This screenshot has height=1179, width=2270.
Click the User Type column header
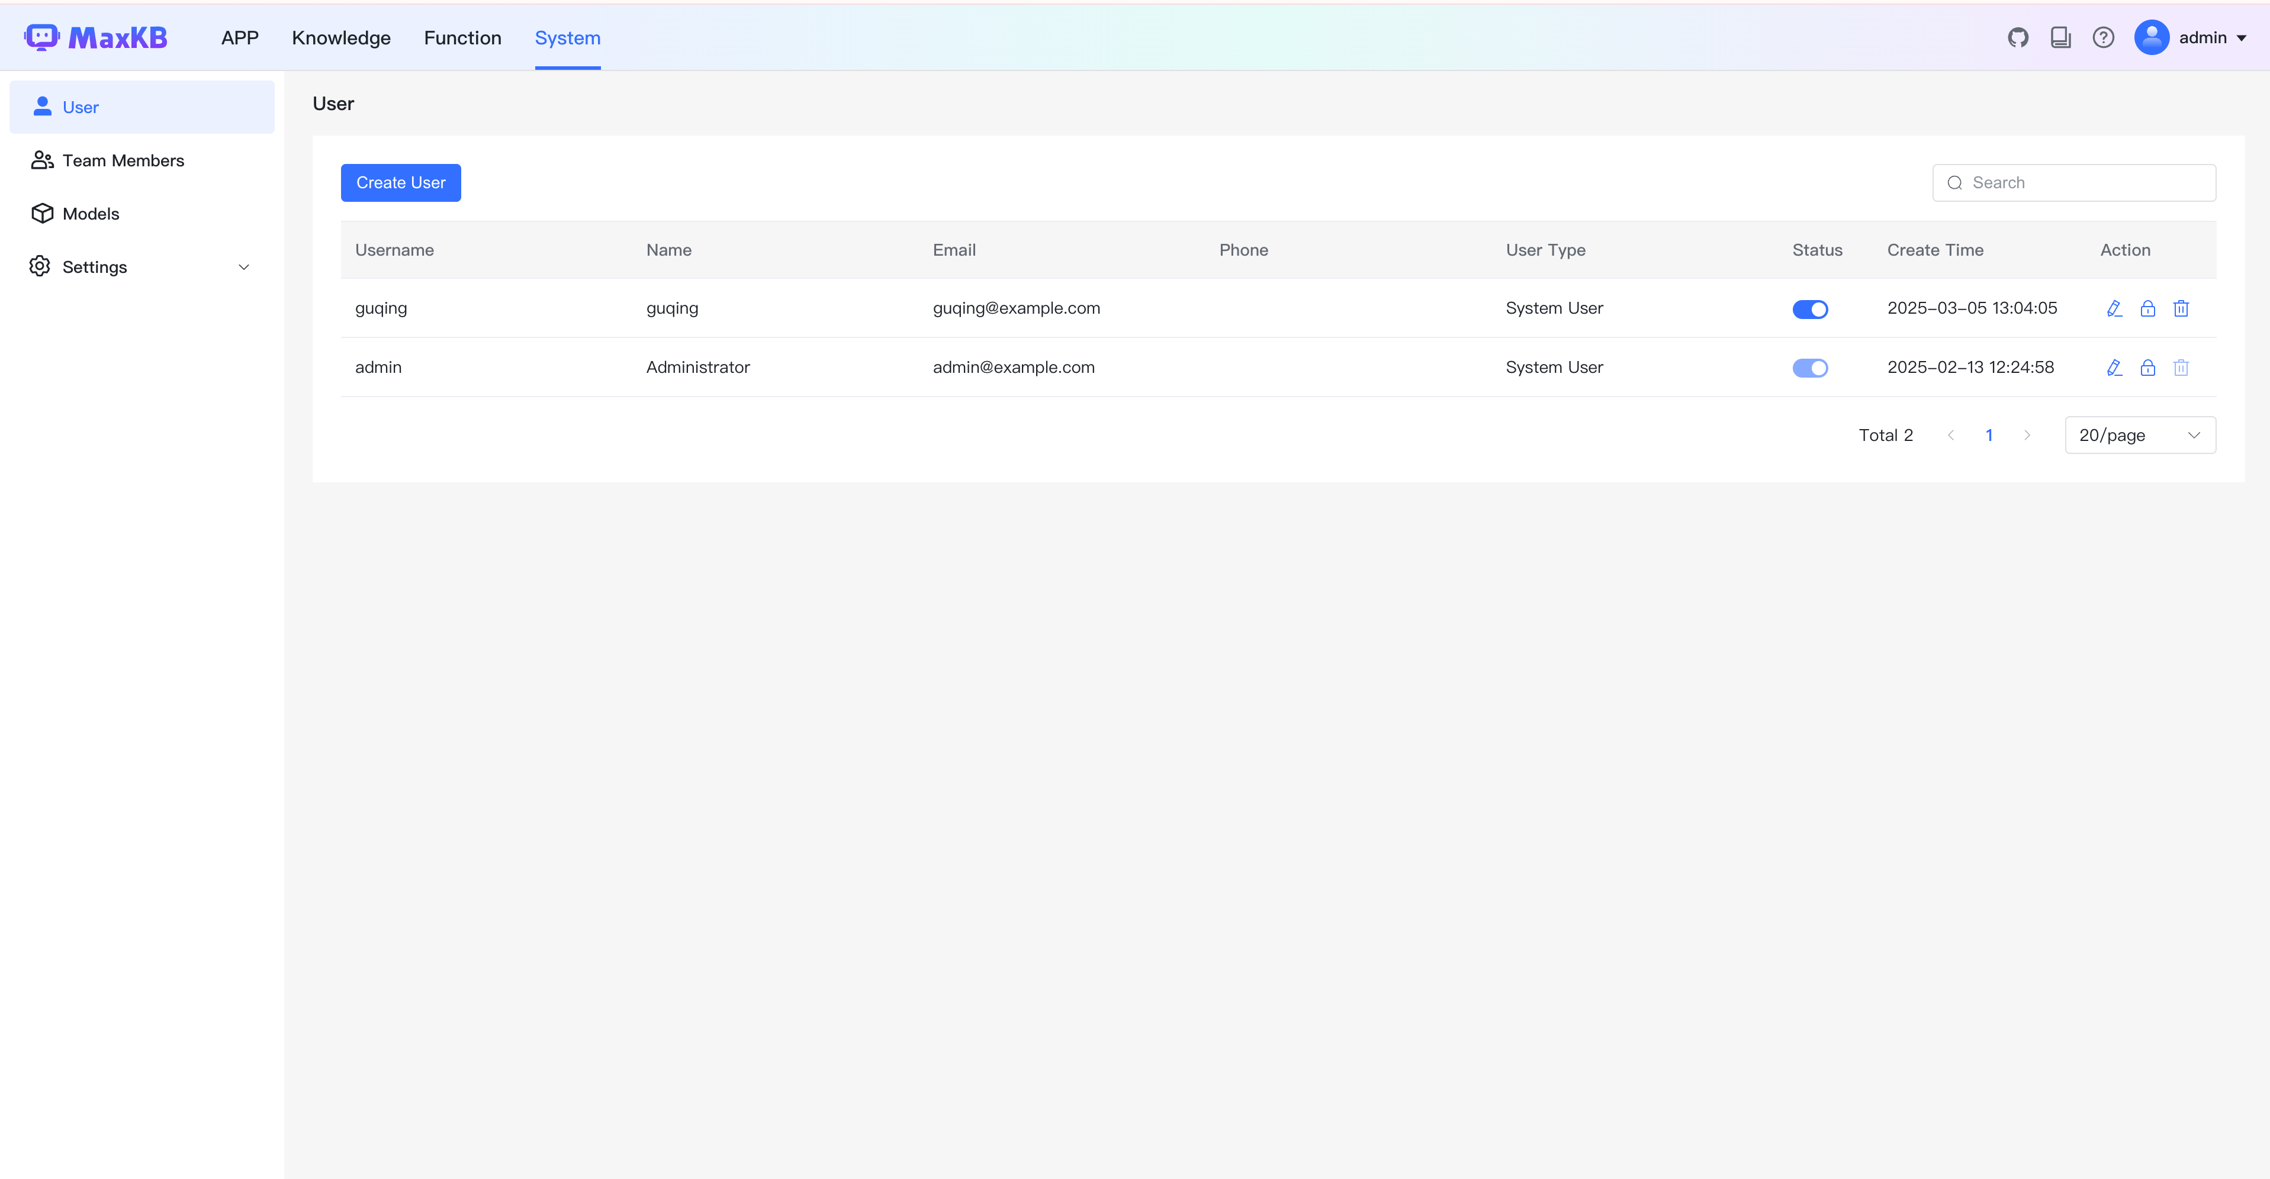pos(1546,250)
